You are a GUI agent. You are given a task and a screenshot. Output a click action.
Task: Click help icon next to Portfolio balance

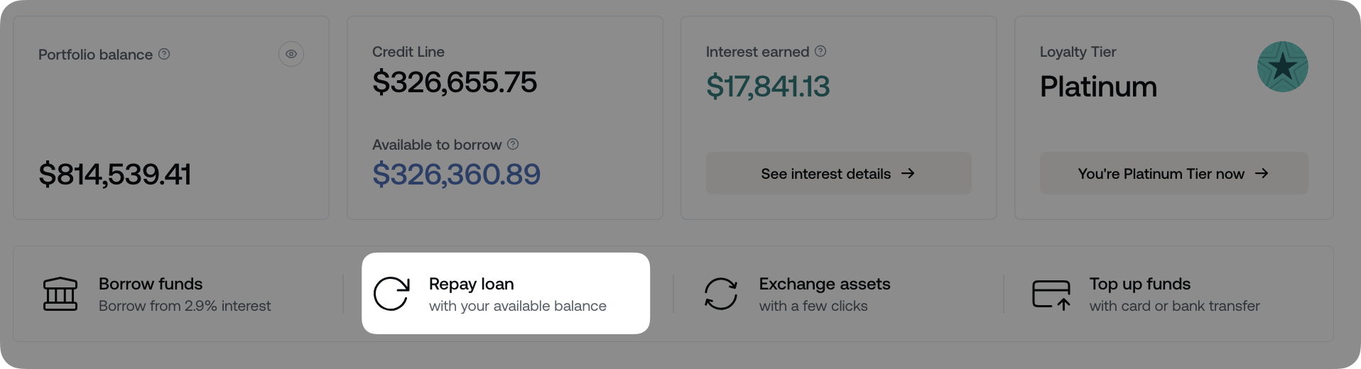164,54
